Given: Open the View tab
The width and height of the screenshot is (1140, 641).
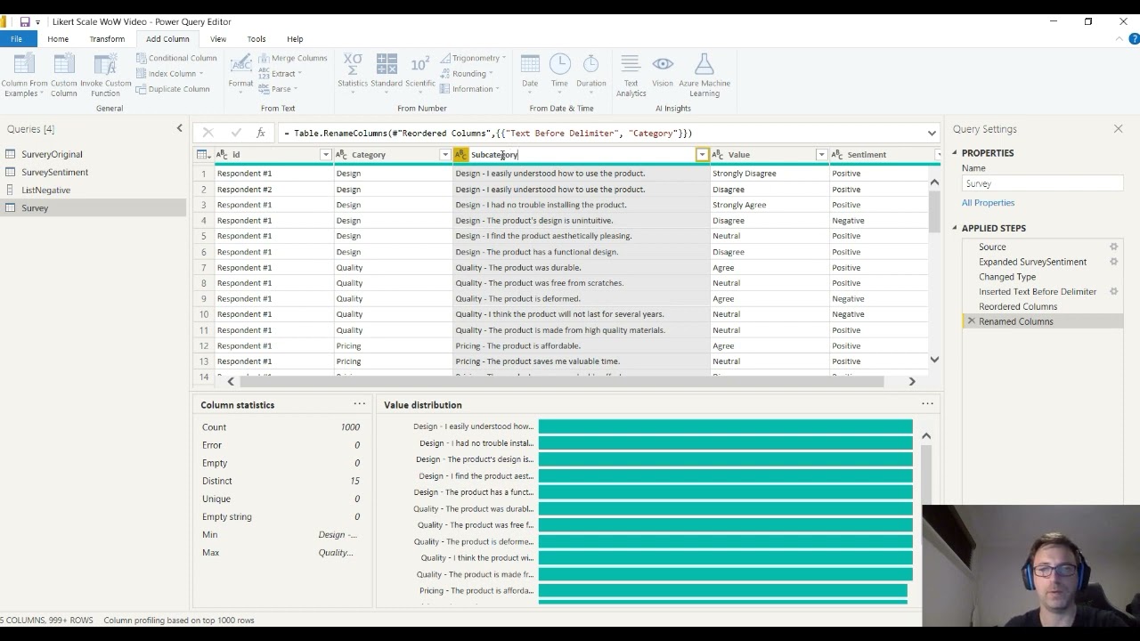Looking at the screenshot, I should (218, 39).
